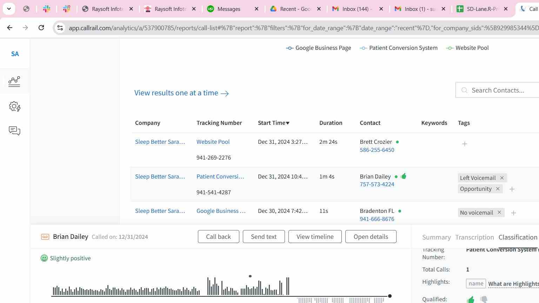
Task: Remove the No voicemail tag
Action: 499,213
